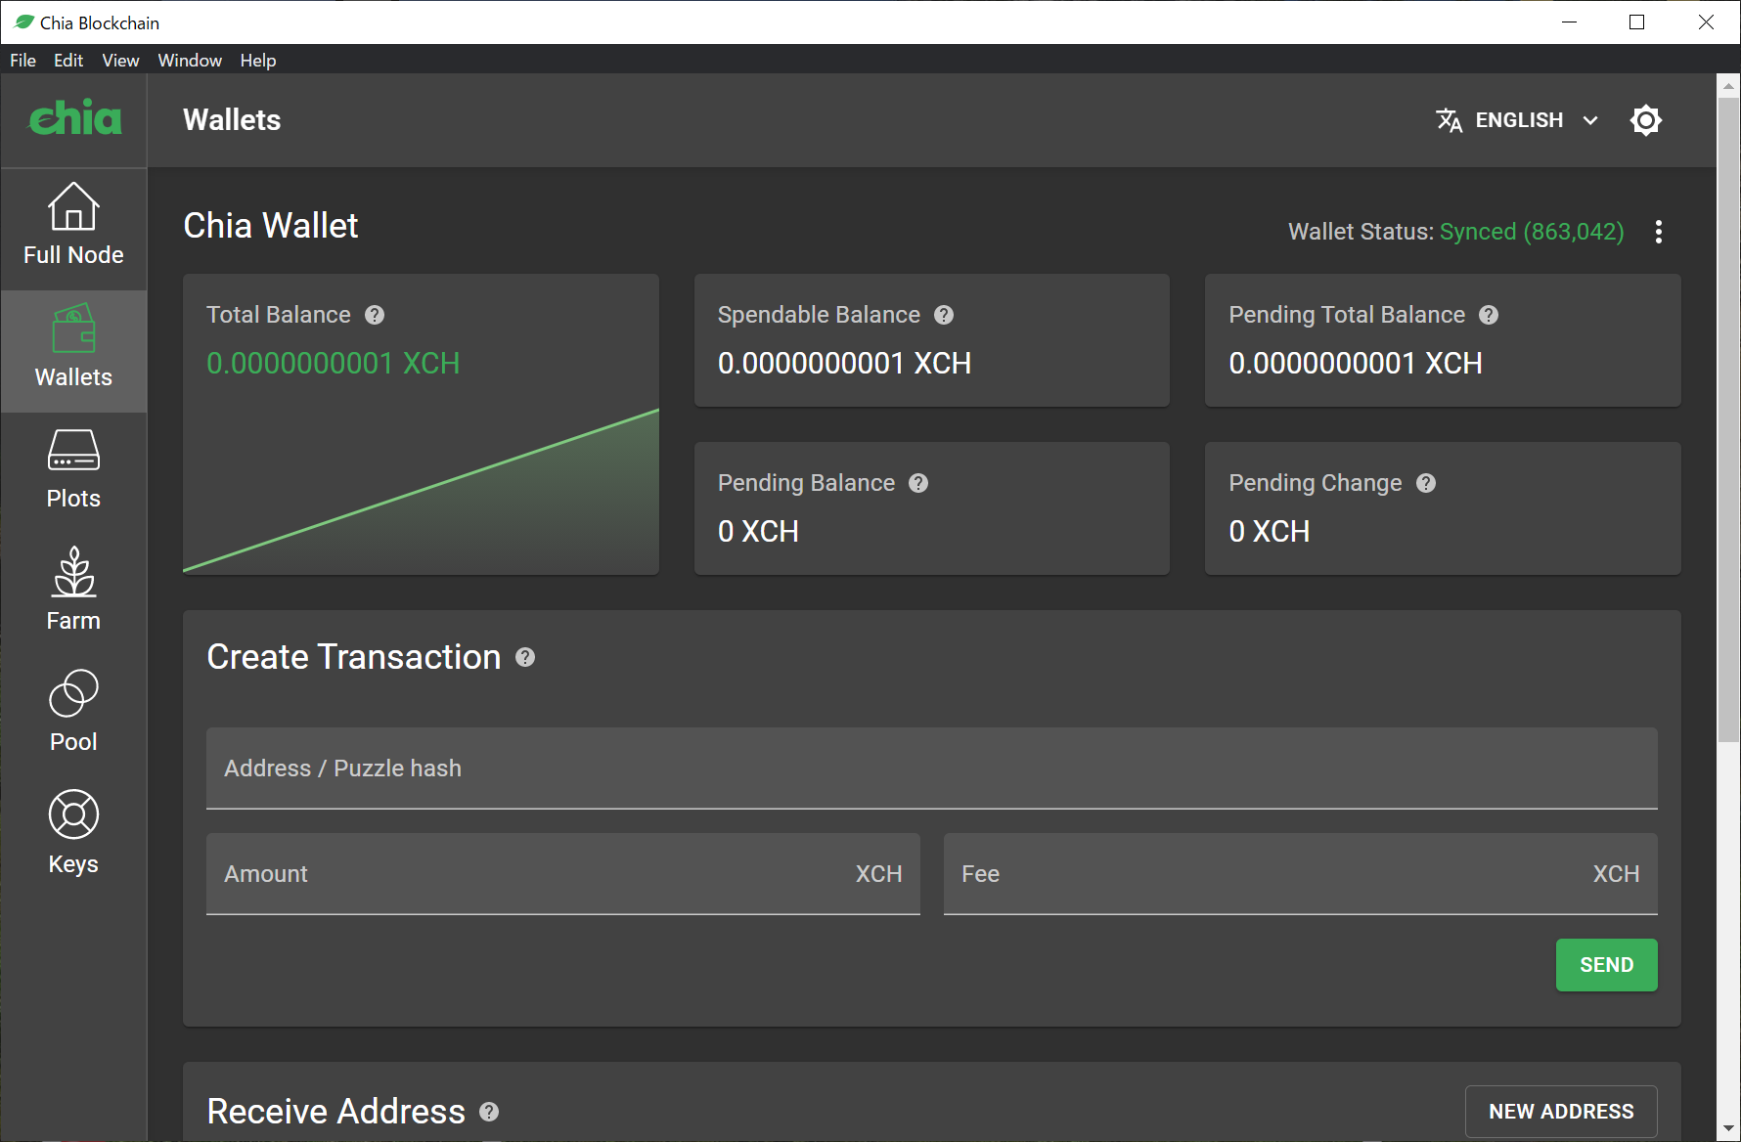Show help for Spendable Balance

pos(944,315)
